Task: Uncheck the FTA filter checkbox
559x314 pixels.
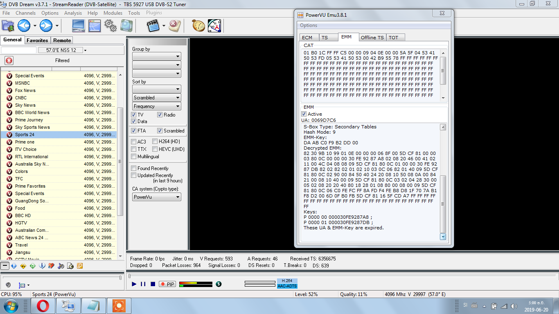Action: pyautogui.click(x=134, y=131)
